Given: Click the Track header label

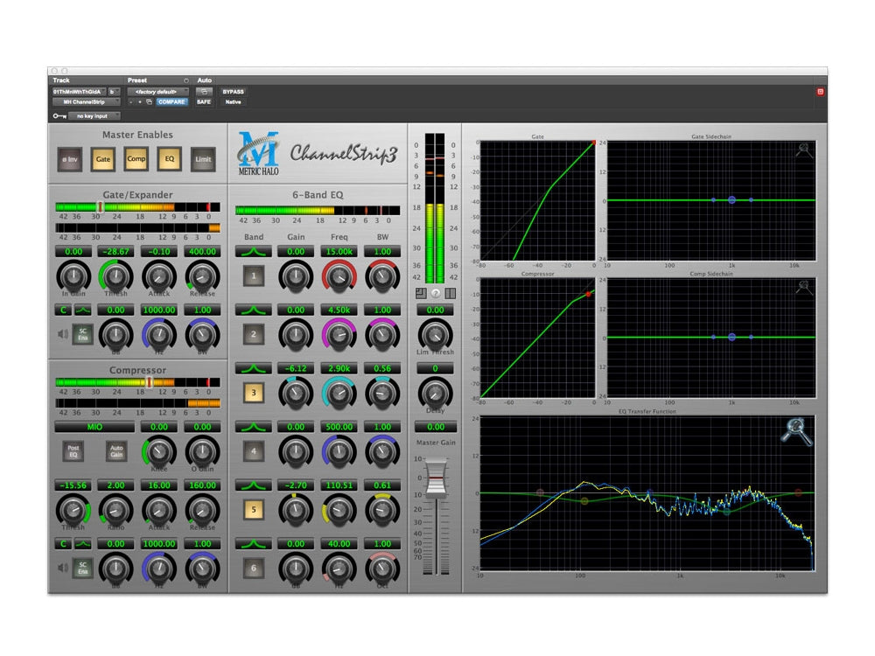Looking at the screenshot, I should point(61,80).
